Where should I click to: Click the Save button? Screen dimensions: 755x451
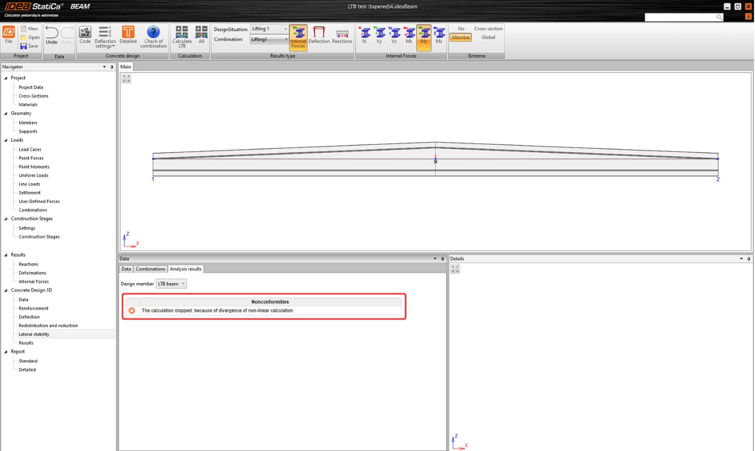coord(29,46)
